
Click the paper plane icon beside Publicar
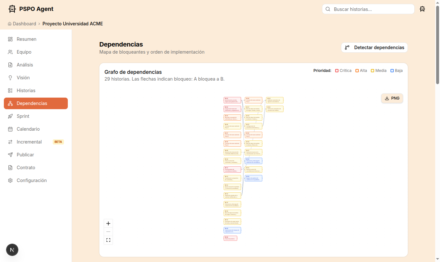pos(10,154)
